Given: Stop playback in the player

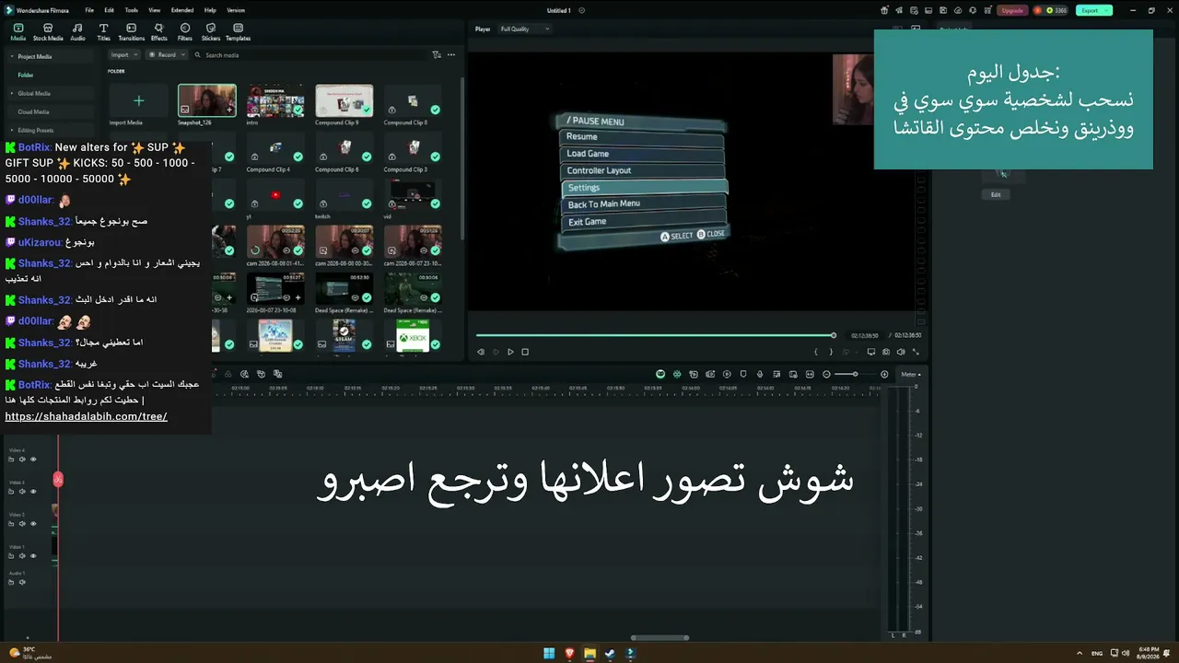Looking at the screenshot, I should [x=525, y=352].
